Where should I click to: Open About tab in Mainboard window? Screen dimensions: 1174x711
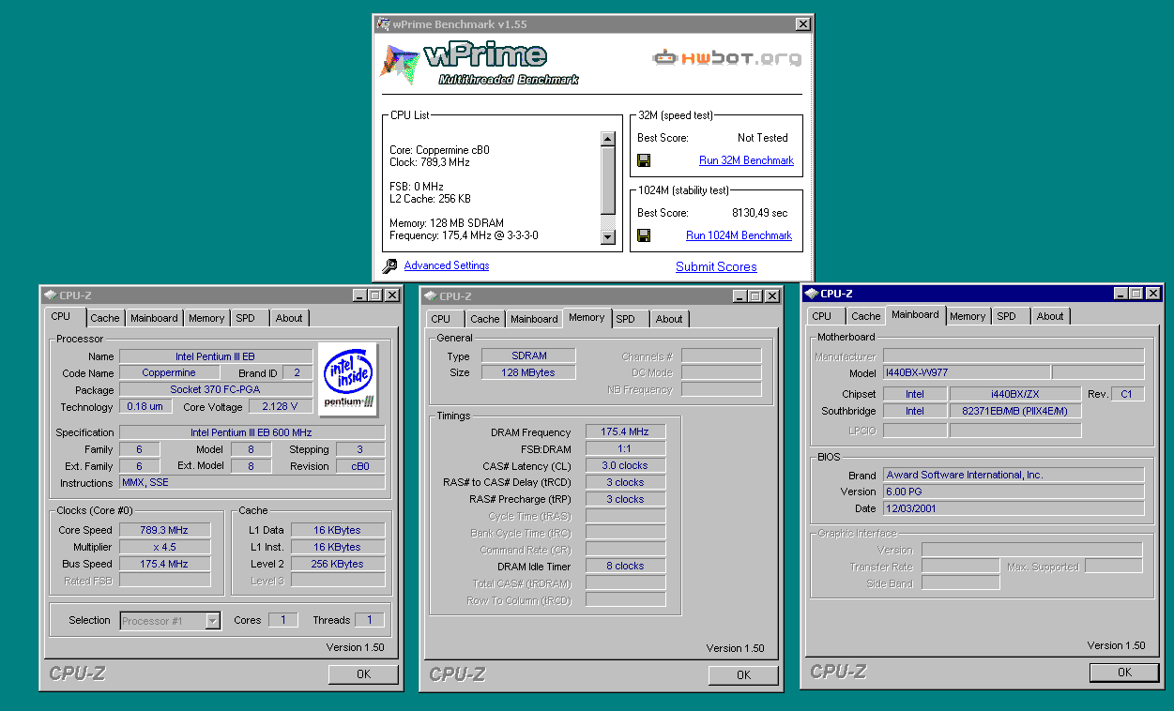click(1050, 316)
